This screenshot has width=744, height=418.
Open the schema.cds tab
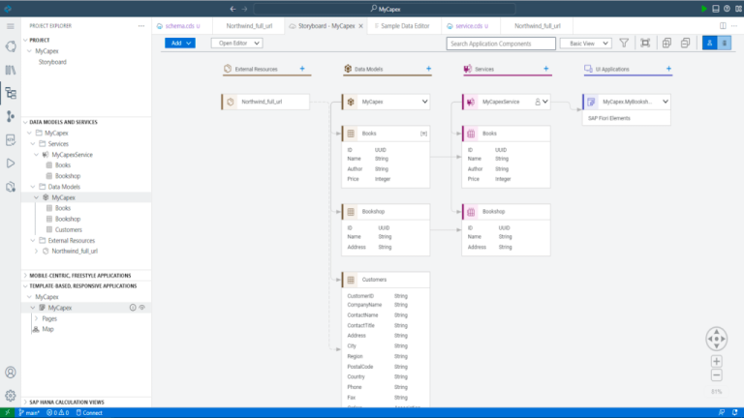[x=184, y=25]
